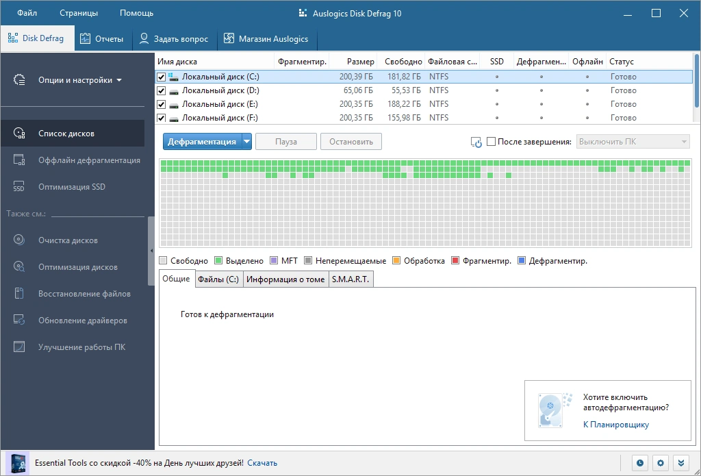The height and width of the screenshot is (476, 701).
Task: Click the drive icon for Local disk (E:)
Action: tap(173, 105)
